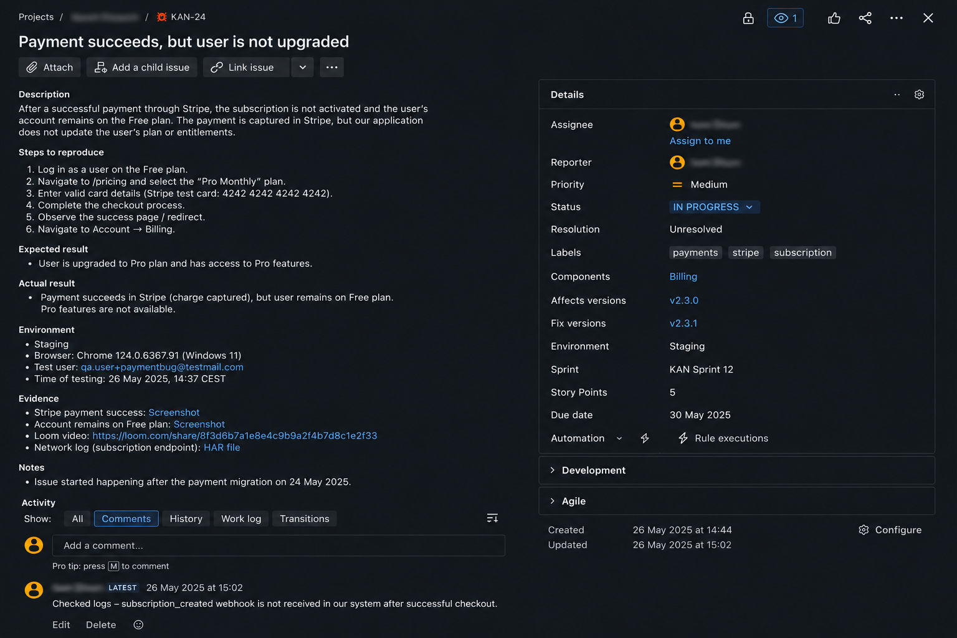
Task: Switch to the Transitions tab
Action: click(x=305, y=519)
